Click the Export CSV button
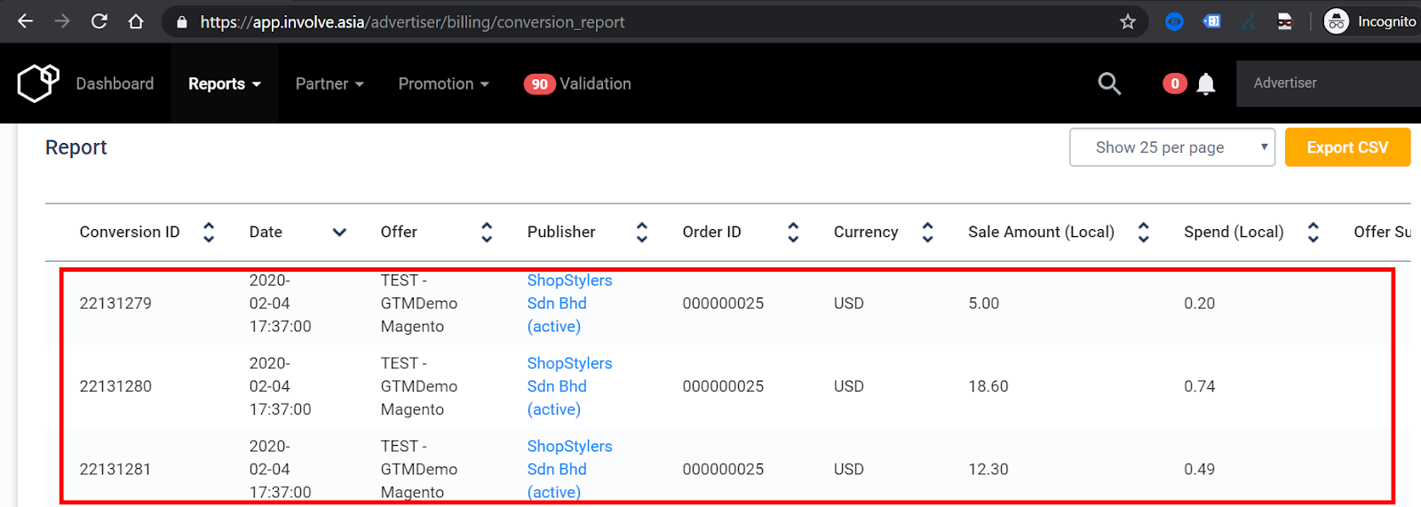Image resolution: width=1421 pixels, height=507 pixels. pyautogui.click(x=1346, y=147)
